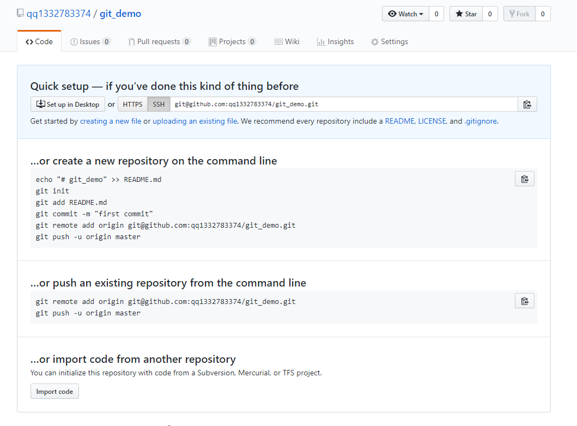This screenshot has height=426, width=577.
Task: Copy the SSH clone URL to clipboard
Action: 527,105
